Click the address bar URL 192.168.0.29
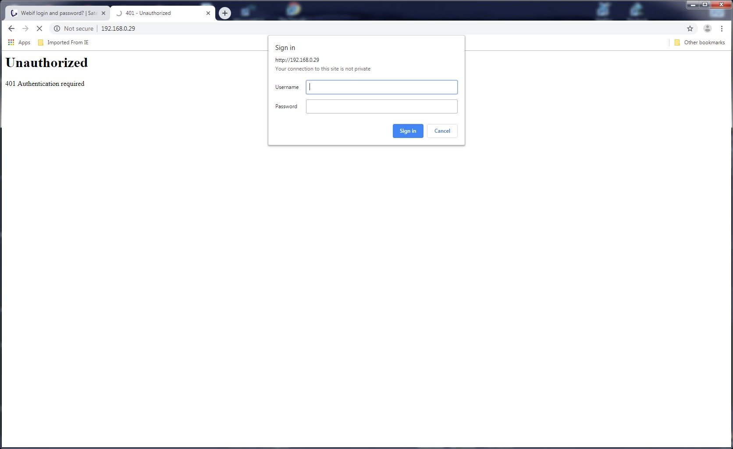This screenshot has width=733, height=449. 118,28
